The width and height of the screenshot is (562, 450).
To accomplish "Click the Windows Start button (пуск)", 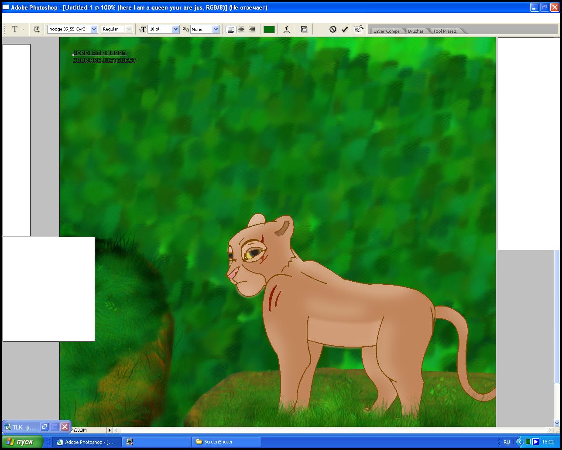I will [22, 442].
